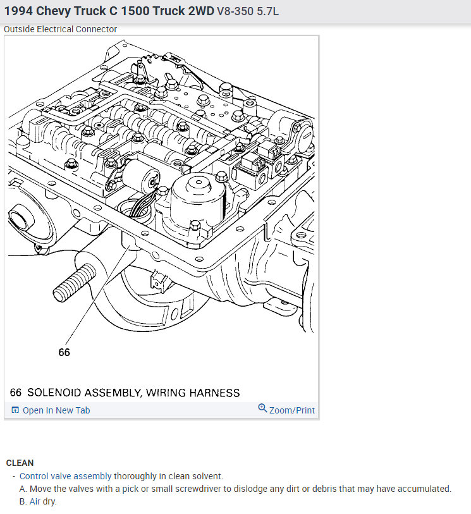Select the V8-350 5.7L engine text
The width and height of the screenshot is (471, 514).
click(248, 11)
